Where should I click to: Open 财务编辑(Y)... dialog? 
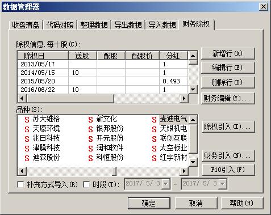point(228,98)
